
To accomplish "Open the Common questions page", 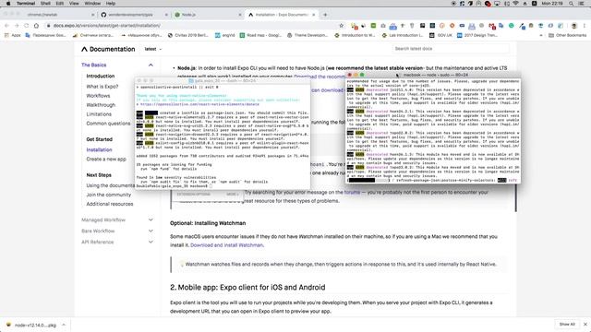I will pos(108,124).
